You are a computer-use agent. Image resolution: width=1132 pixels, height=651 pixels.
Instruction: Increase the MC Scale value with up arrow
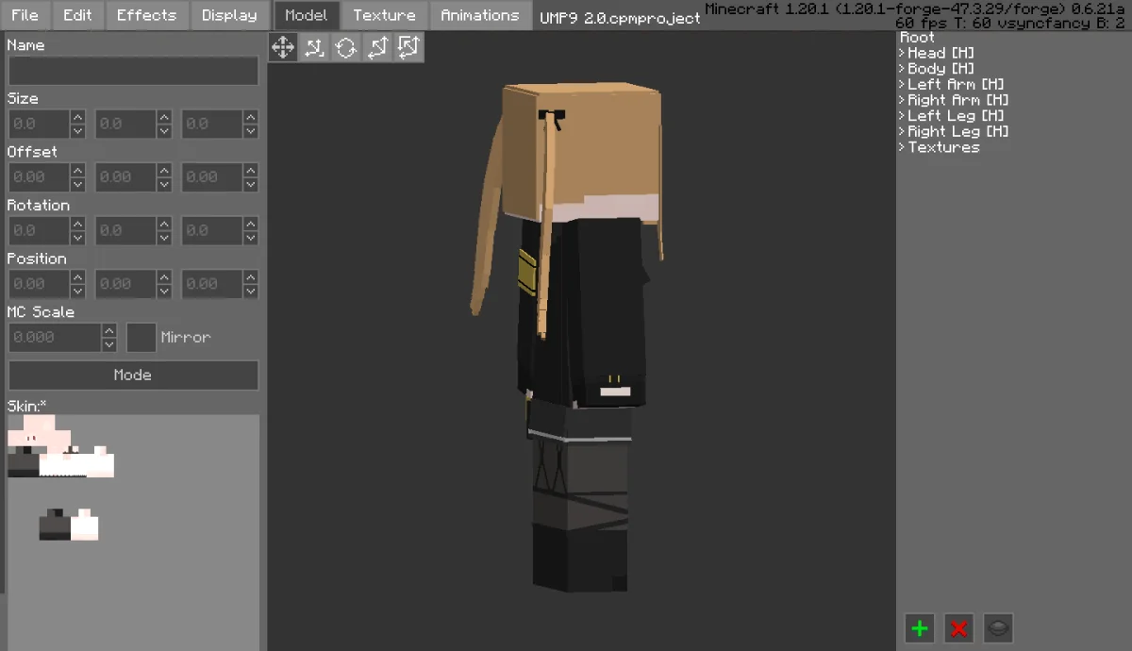[x=109, y=330]
